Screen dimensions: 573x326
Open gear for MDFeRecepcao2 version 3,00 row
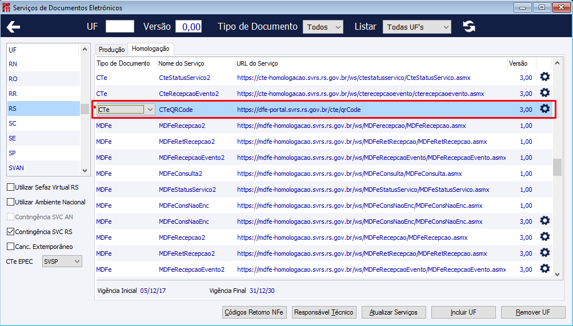point(545,237)
